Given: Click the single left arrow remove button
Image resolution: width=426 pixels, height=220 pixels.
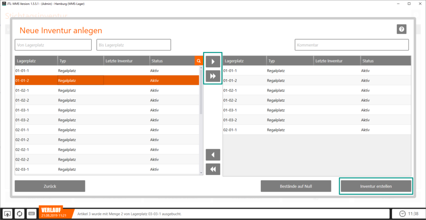Looking at the screenshot, I should 213,155.
